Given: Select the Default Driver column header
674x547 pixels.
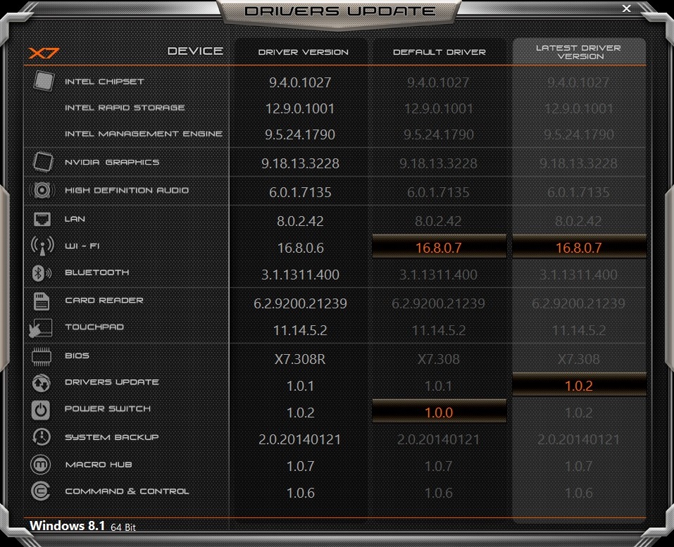Looking at the screenshot, I should point(439,52).
